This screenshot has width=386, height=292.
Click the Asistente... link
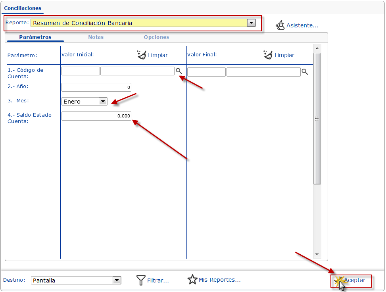tap(302, 25)
